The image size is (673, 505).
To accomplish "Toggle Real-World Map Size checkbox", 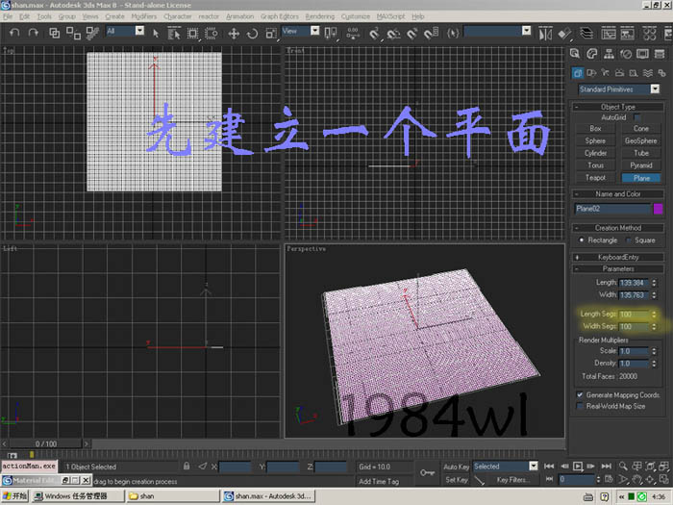I will point(580,406).
